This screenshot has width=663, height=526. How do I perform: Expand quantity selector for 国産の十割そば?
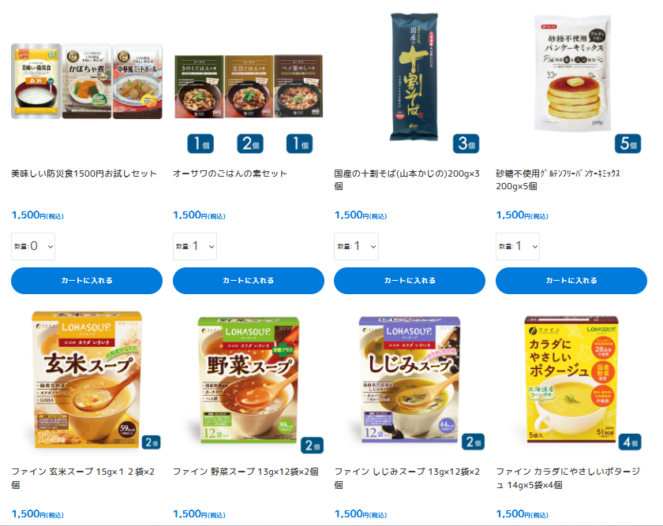click(x=356, y=246)
